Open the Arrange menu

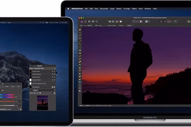click(x=127, y=9)
